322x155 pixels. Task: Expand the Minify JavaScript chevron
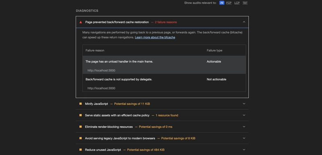tap(244, 104)
